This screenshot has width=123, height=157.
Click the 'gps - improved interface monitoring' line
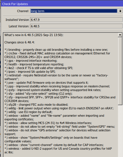click(31, 61)
